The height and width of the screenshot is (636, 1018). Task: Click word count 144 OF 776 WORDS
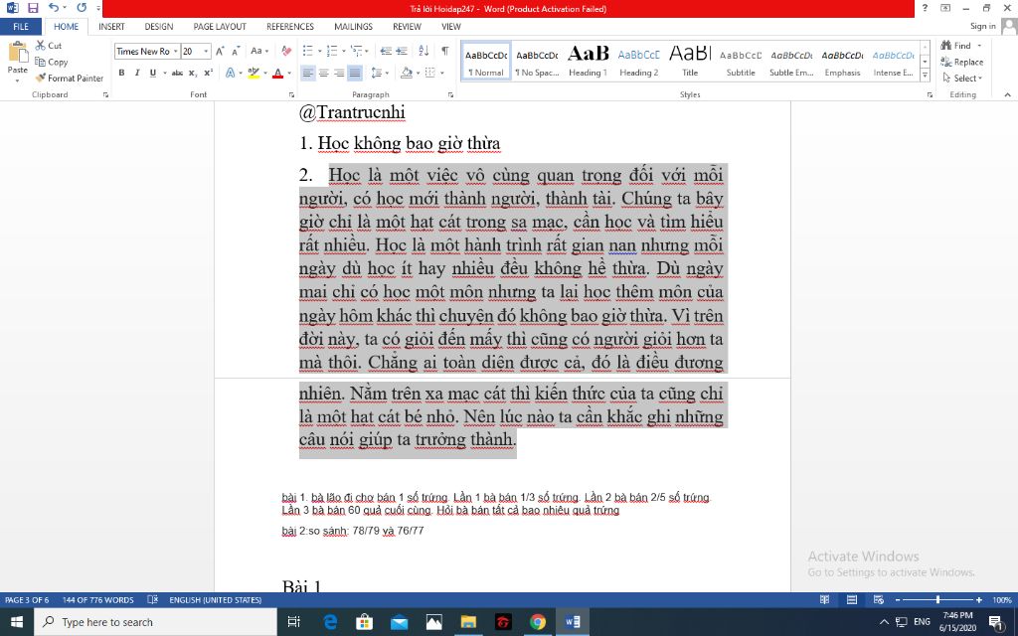click(x=98, y=599)
